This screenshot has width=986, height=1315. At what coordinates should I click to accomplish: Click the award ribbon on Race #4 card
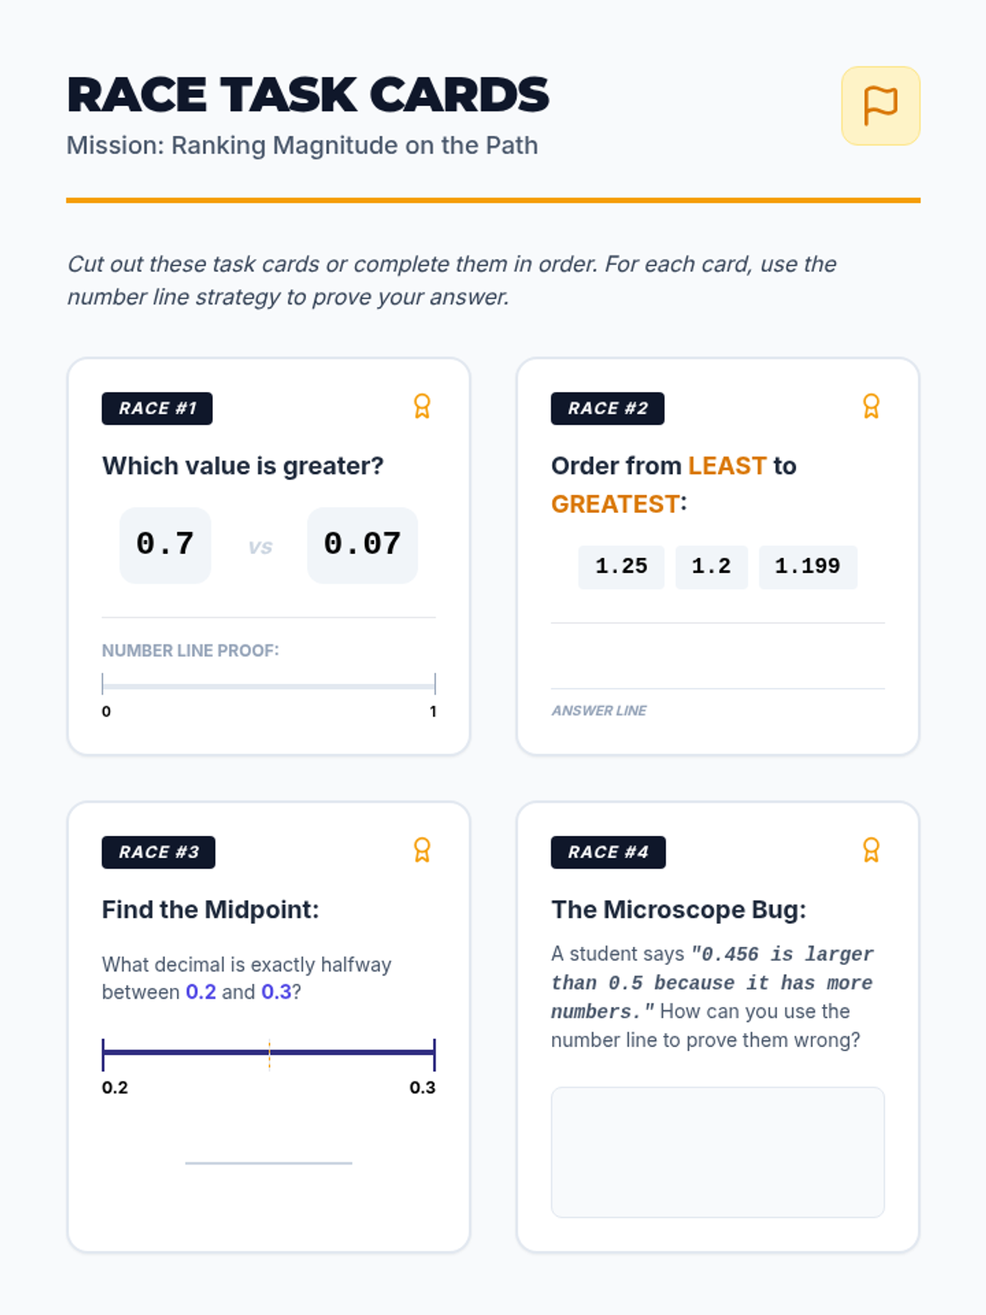click(x=871, y=850)
